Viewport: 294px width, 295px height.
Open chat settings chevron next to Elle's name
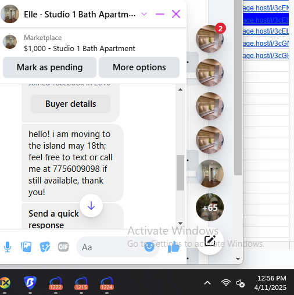click(144, 14)
